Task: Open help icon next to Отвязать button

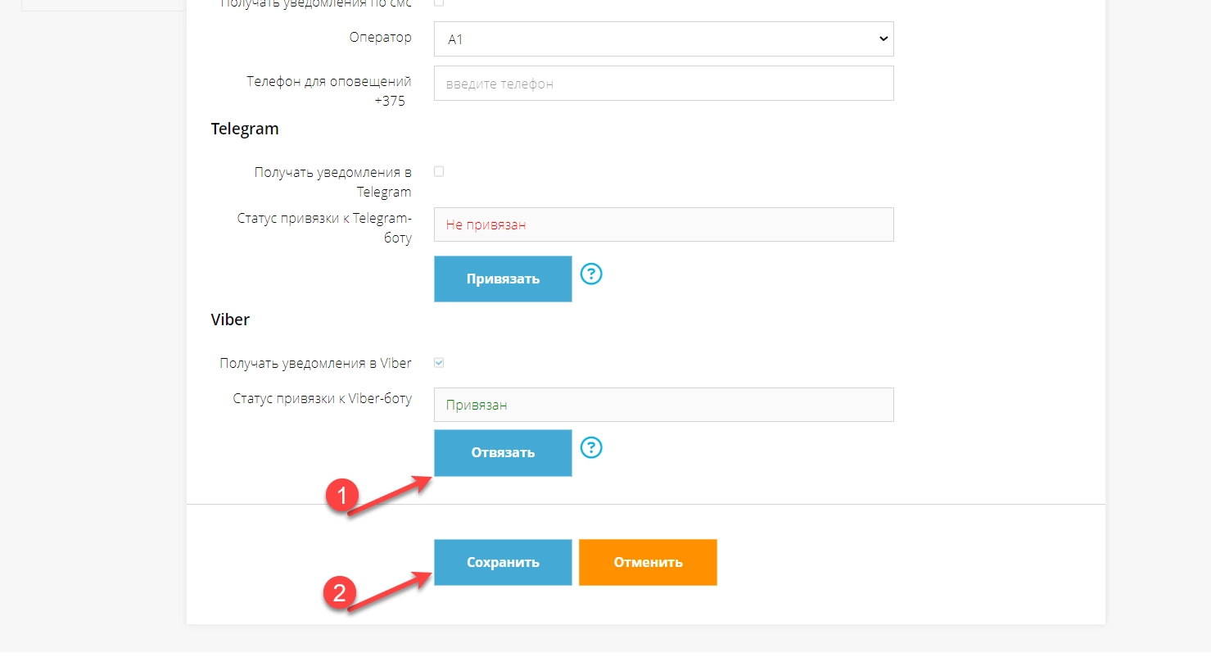Action: click(591, 447)
